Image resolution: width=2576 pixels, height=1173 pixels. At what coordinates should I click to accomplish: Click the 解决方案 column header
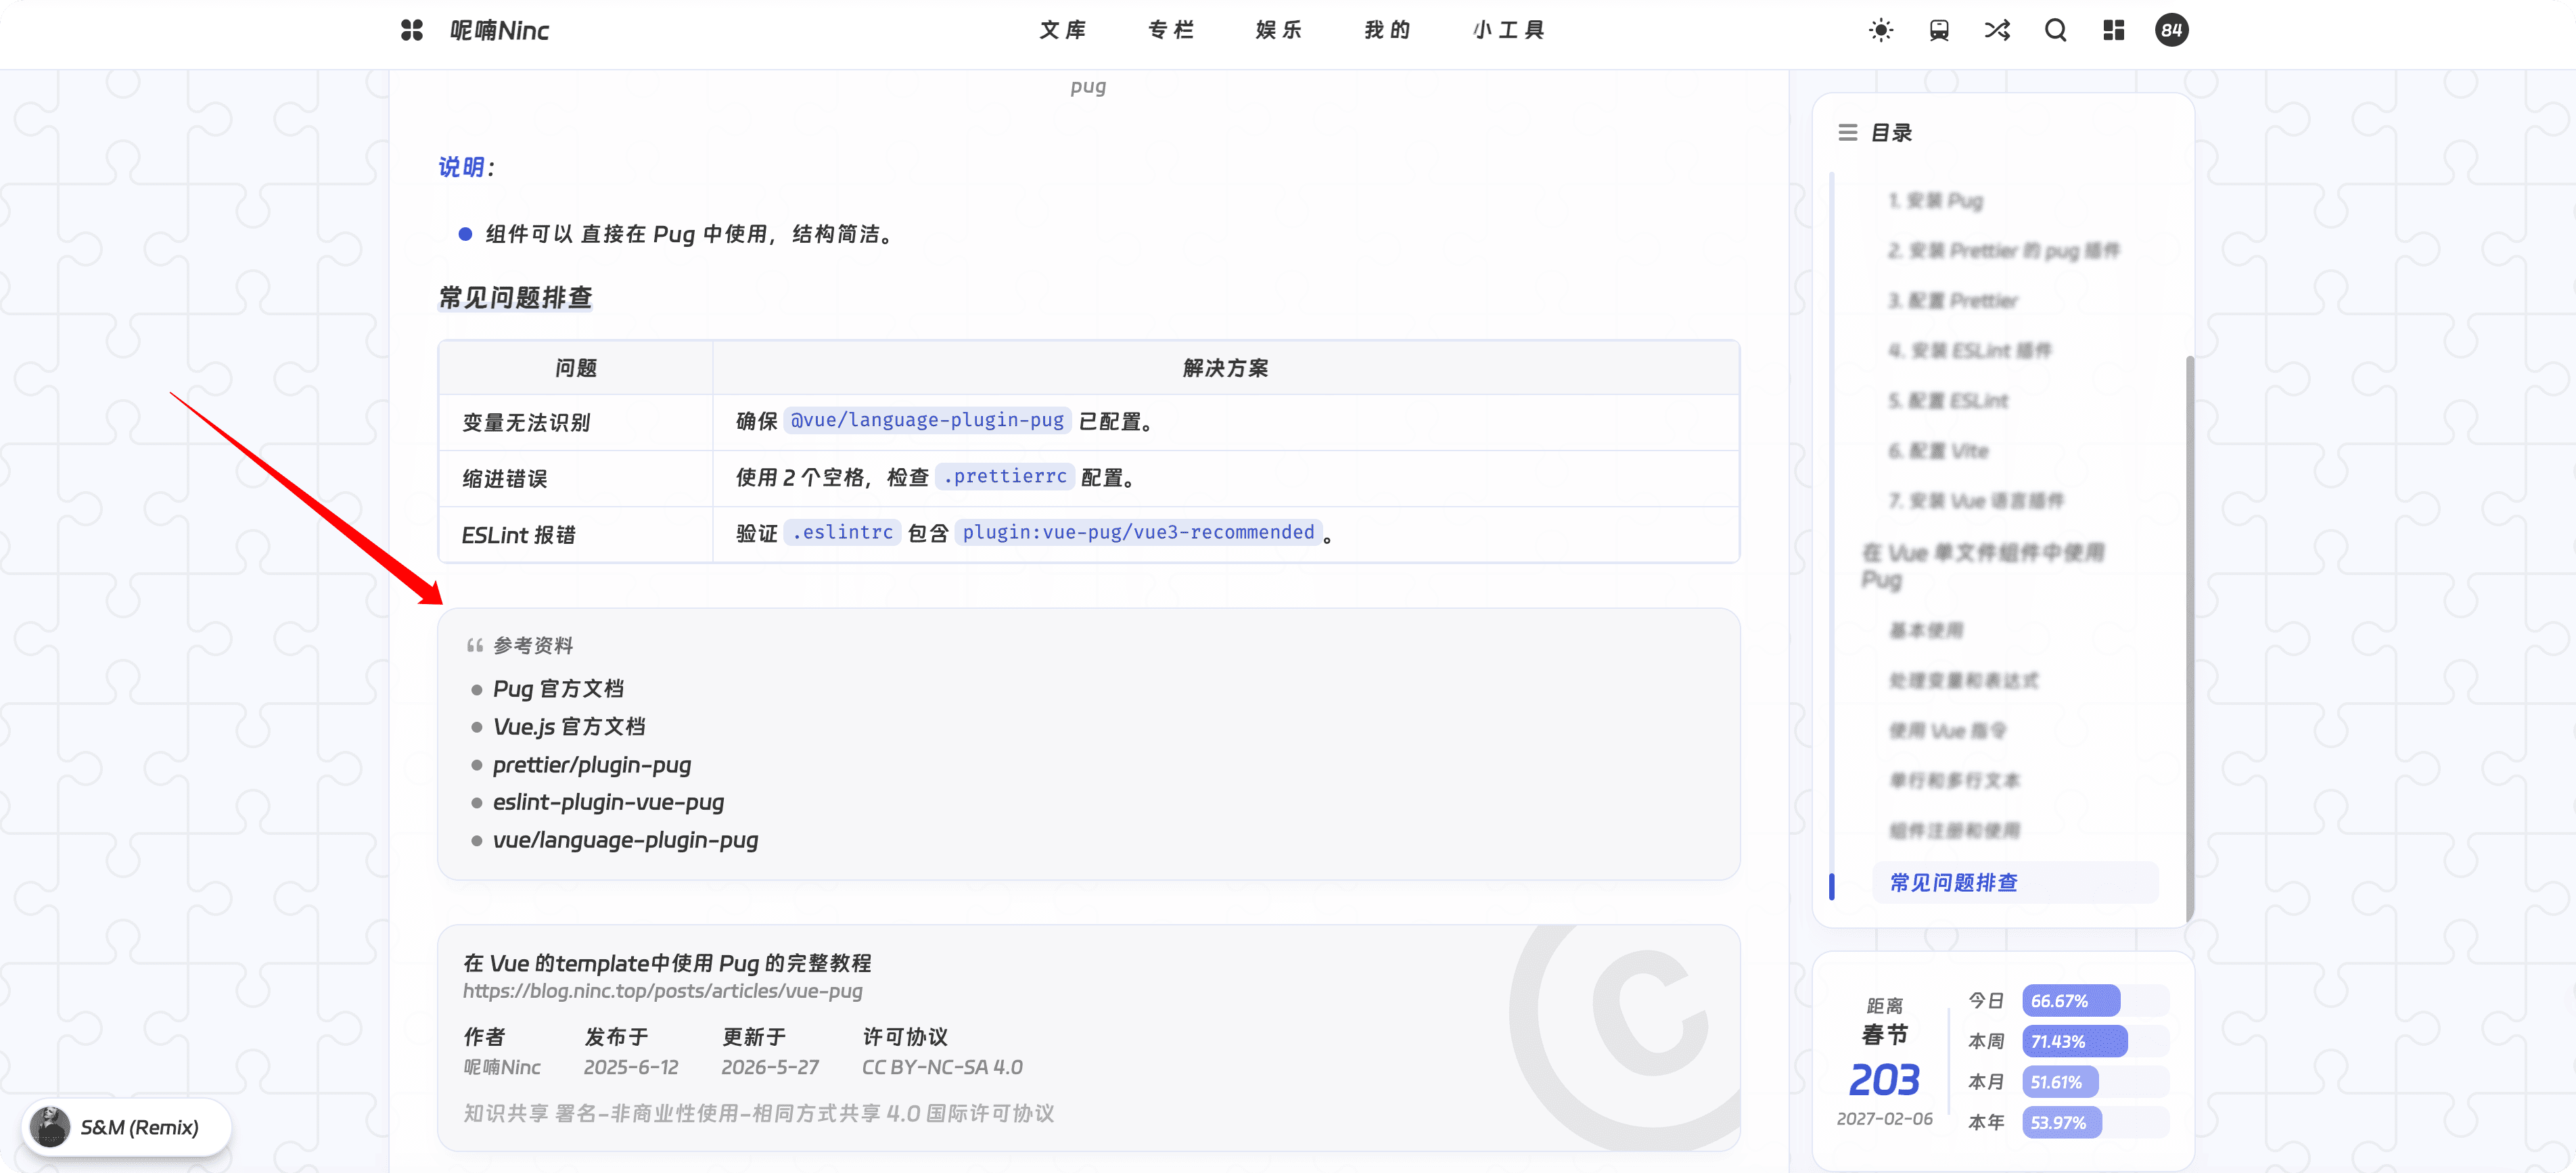(1225, 368)
